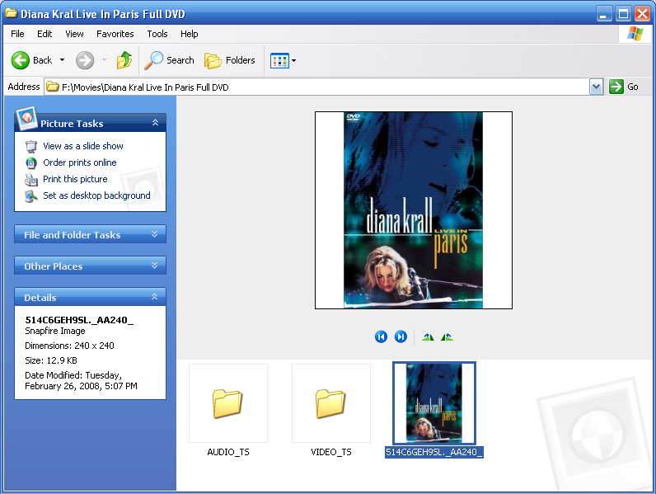The width and height of the screenshot is (656, 494).
Task: Click the Snapfire Image type text
Action: [x=55, y=331]
